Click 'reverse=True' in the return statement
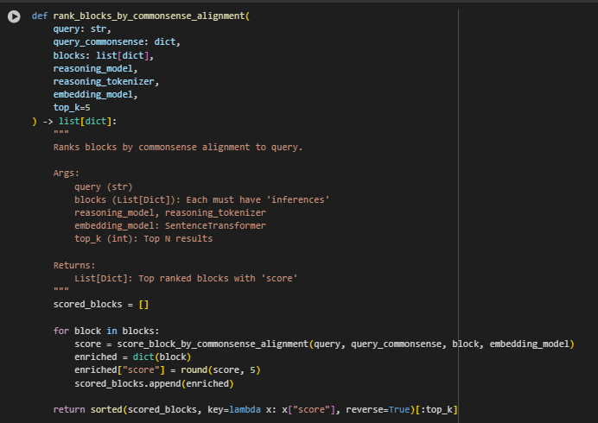598x423 pixels. coord(378,409)
